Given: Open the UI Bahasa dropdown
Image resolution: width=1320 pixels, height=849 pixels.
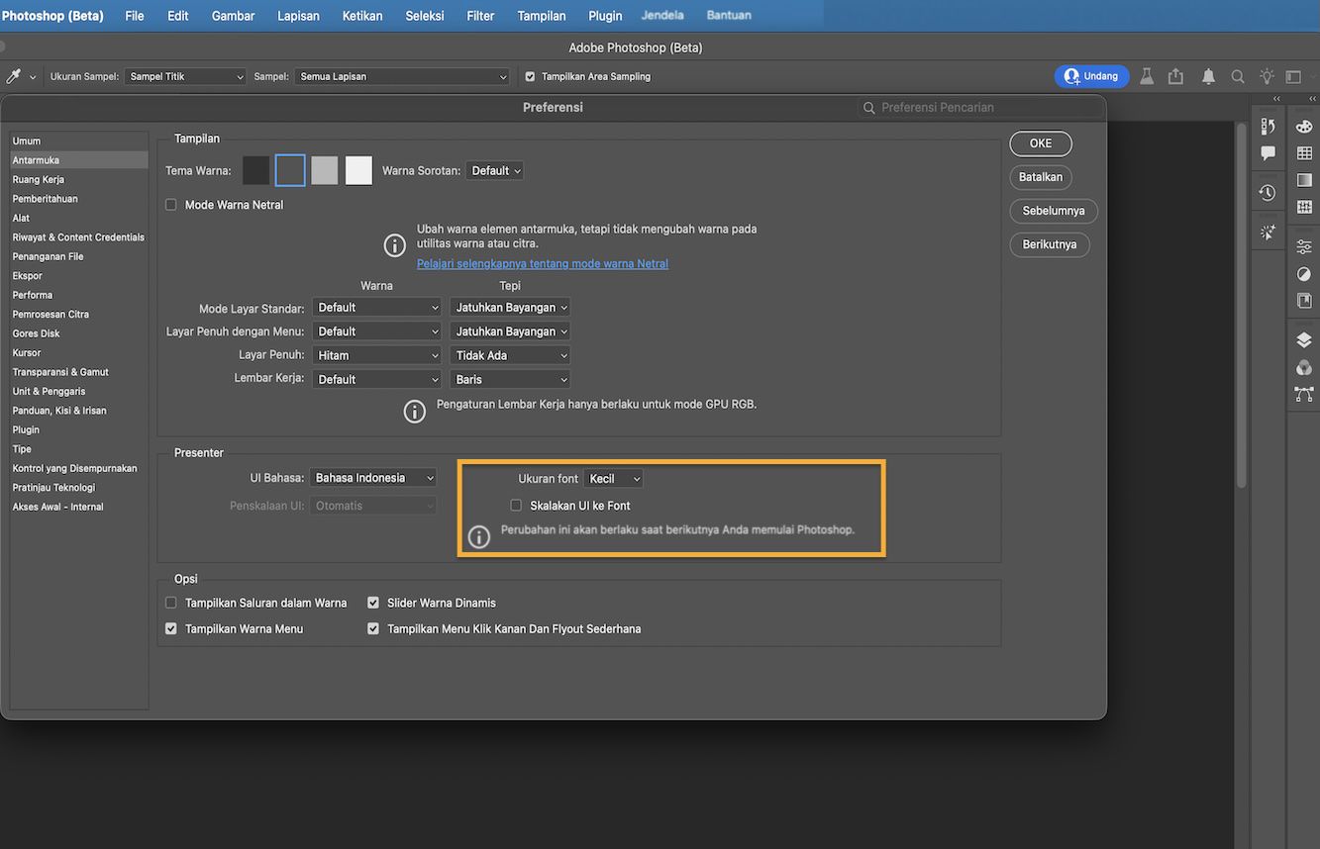Looking at the screenshot, I should pyautogui.click(x=372, y=477).
